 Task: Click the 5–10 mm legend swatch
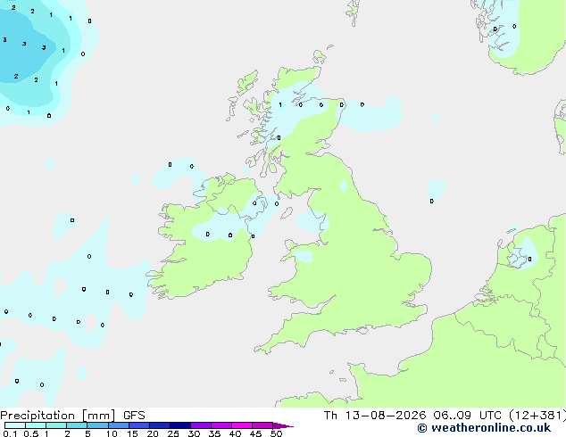pos(97,425)
